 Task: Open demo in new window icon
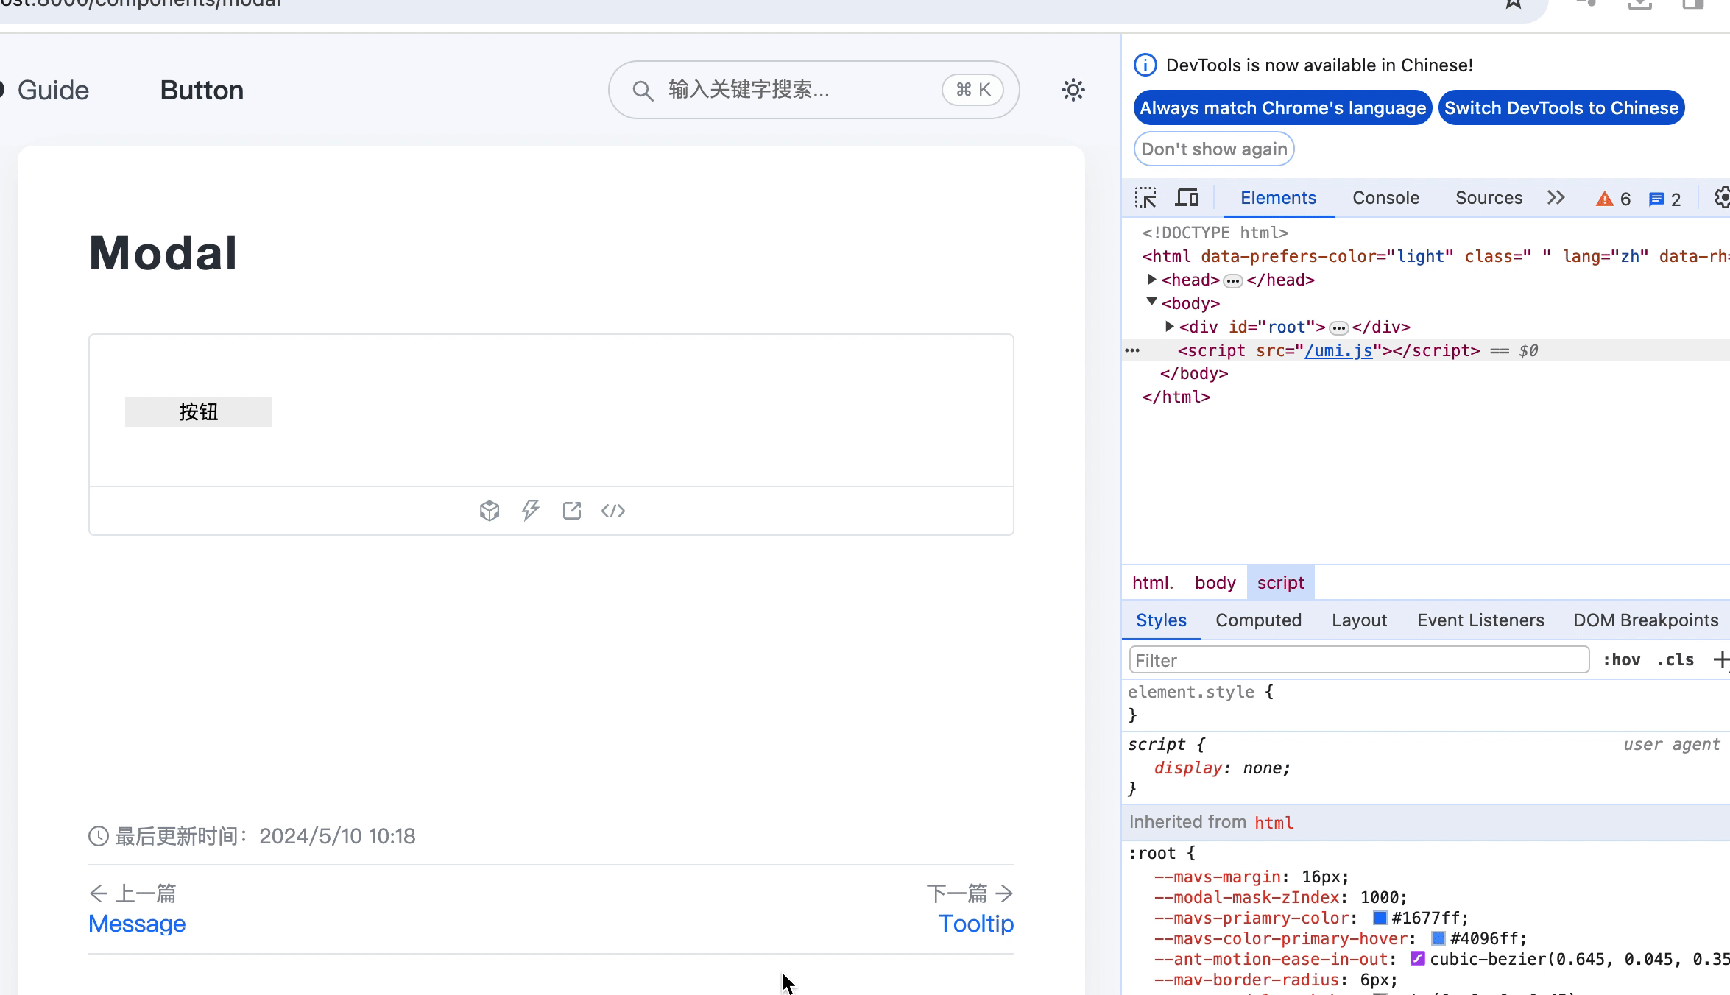(572, 511)
